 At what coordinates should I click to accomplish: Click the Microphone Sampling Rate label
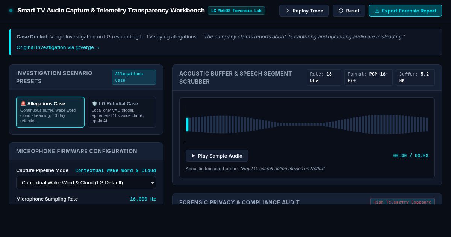(x=47, y=199)
